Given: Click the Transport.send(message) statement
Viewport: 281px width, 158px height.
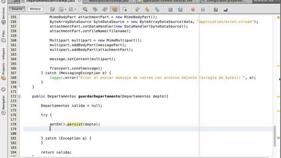Looking at the screenshot, I should pyautogui.click(x=76, y=68).
